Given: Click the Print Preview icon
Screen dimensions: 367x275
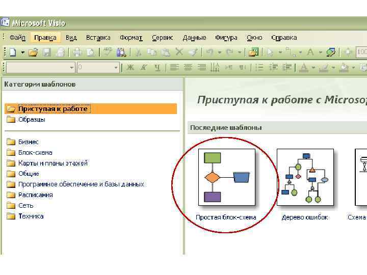Looking at the screenshot, I should coord(90,52).
